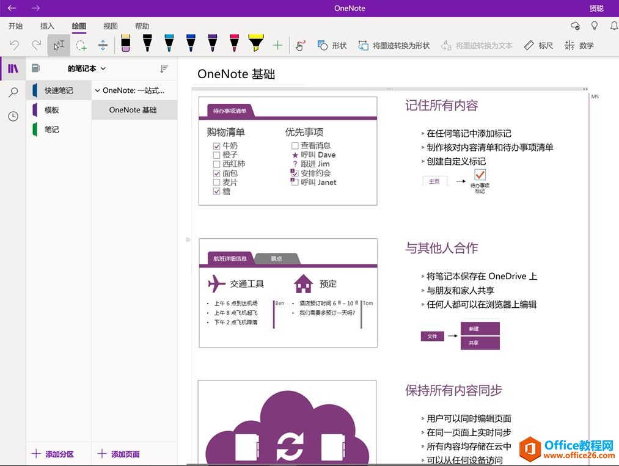This screenshot has width=619, height=466.
Task: Click the page title OneNote 基础
Action: 236,74
